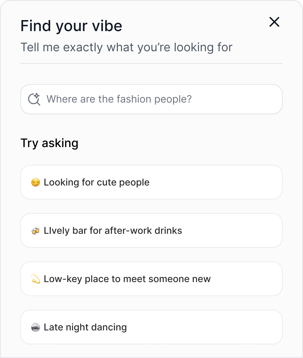This screenshot has width=303, height=358.
Task: Tap the 'Late night dancing' suggestion
Action: pos(85,327)
